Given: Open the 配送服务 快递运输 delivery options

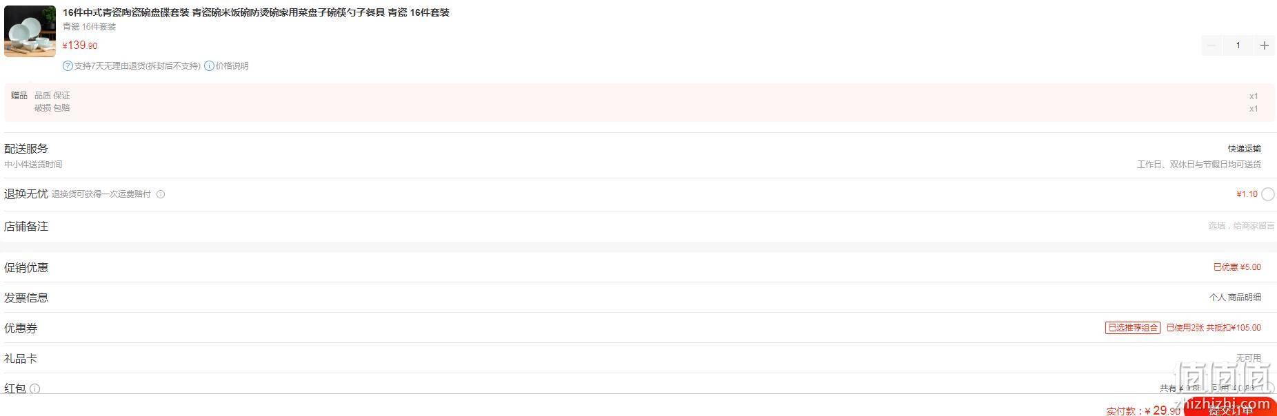Looking at the screenshot, I should [1244, 149].
